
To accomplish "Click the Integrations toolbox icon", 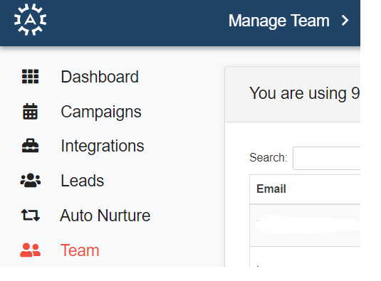I will point(30,146).
